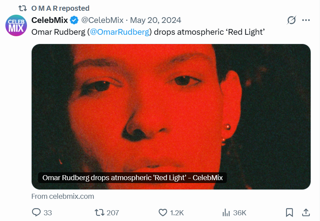The height and width of the screenshot is (221, 320).
Task: Click the reply speech bubble icon
Action: click(x=36, y=212)
